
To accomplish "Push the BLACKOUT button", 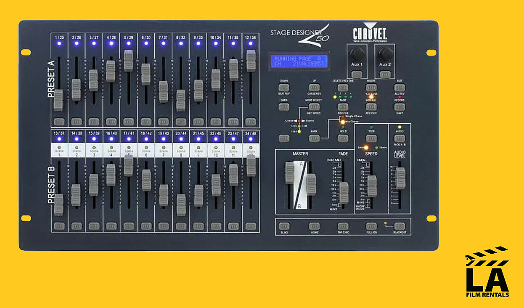I will coord(400,226).
